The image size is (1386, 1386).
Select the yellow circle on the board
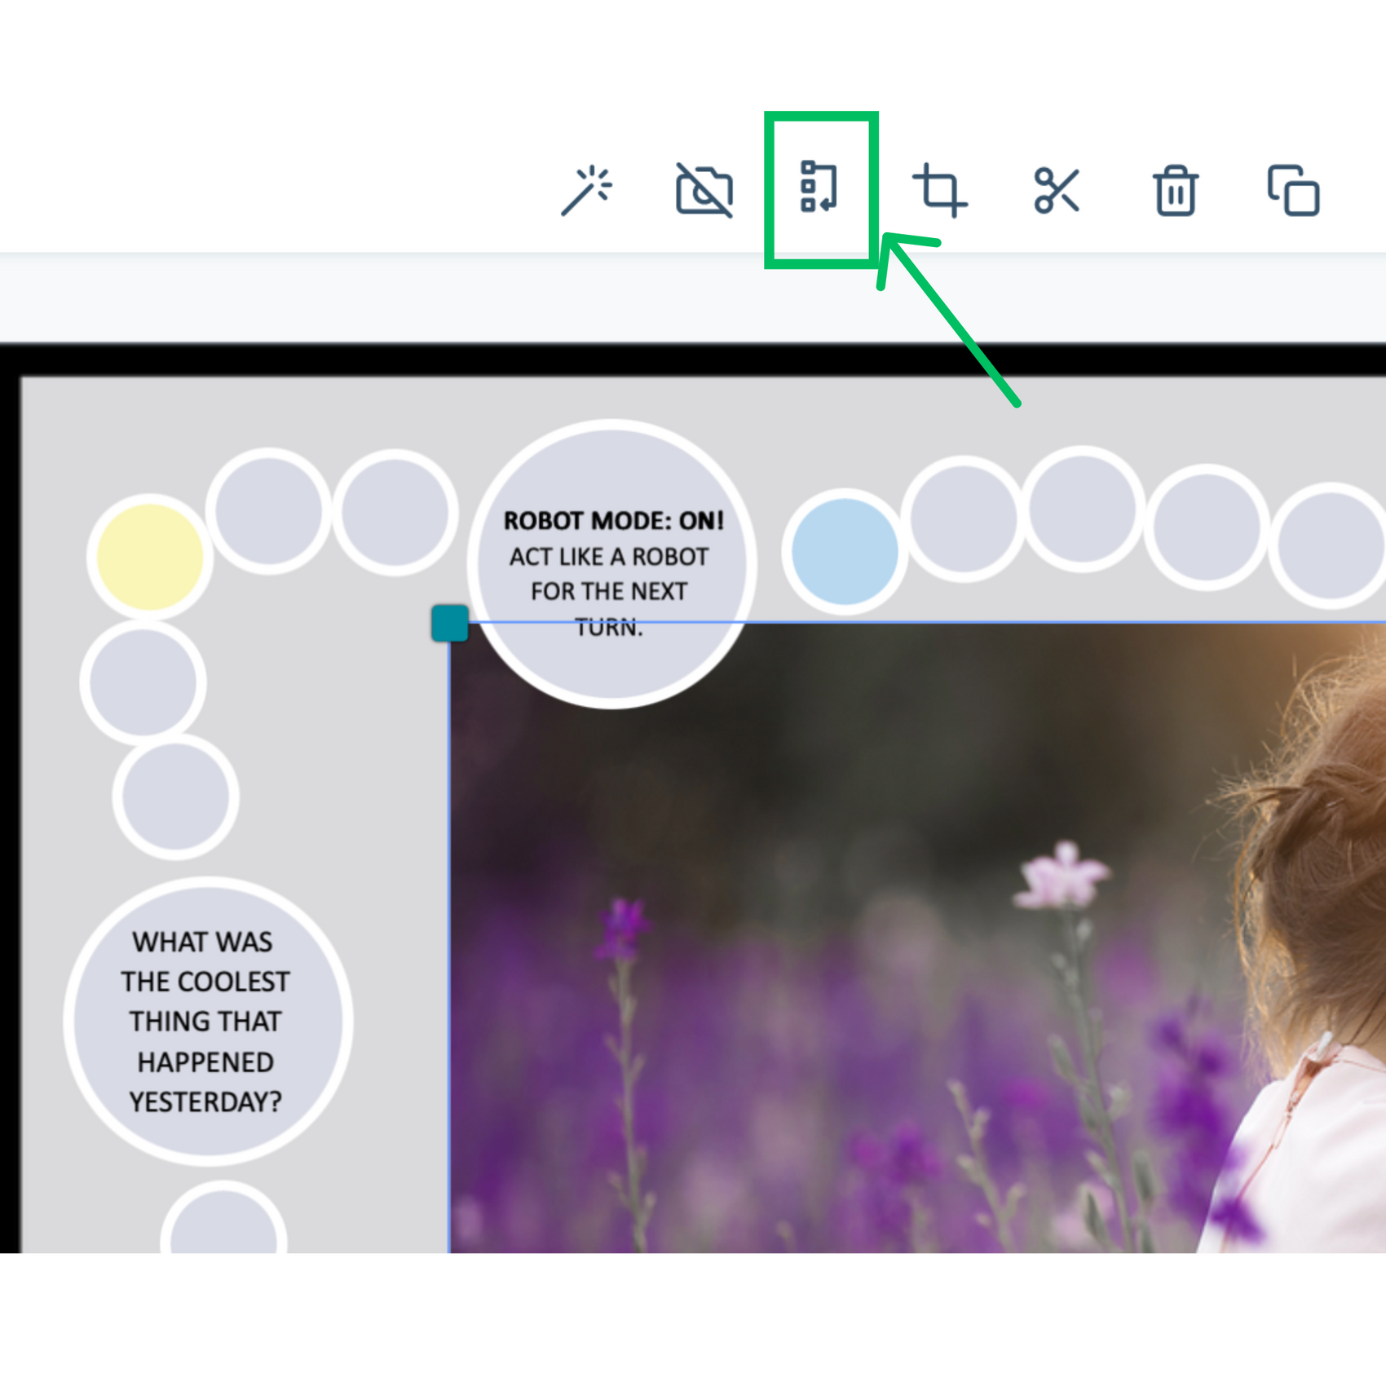click(150, 557)
